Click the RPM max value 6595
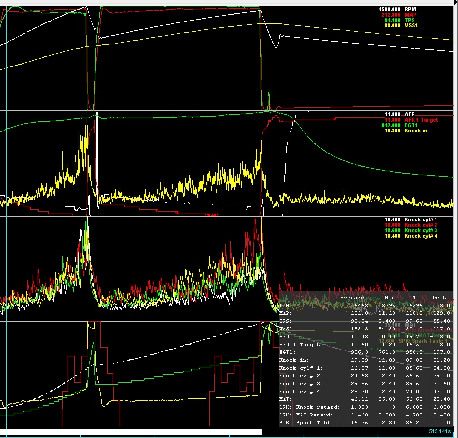The image size is (458, 438). click(x=415, y=306)
